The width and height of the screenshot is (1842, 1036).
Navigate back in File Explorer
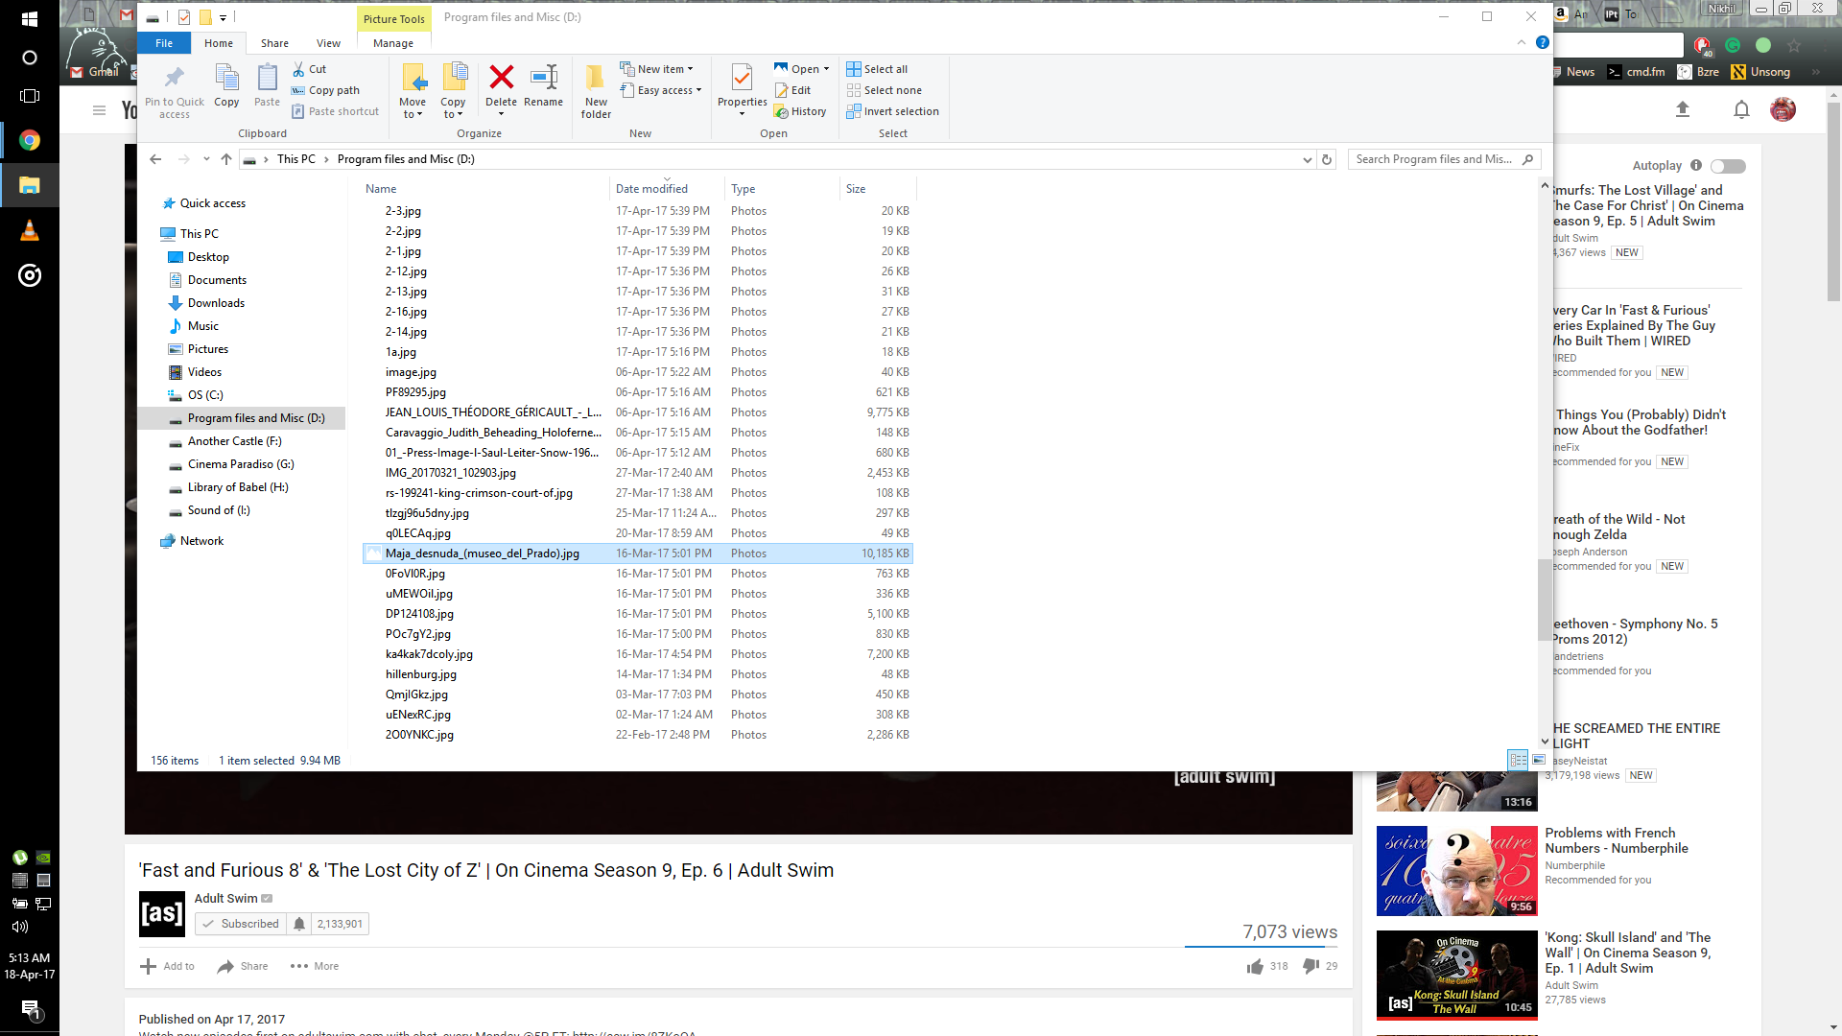point(155,159)
